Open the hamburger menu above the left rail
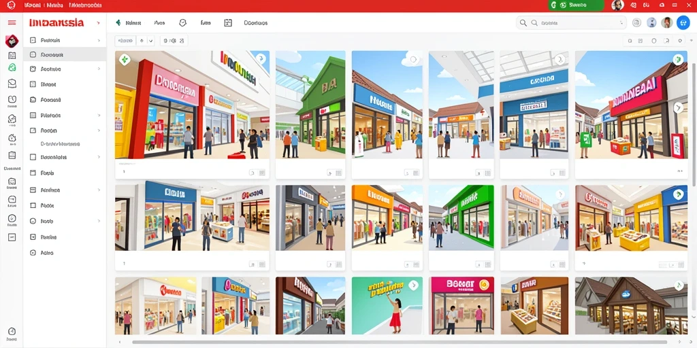Screen dimensions: 697x348 click(12, 22)
